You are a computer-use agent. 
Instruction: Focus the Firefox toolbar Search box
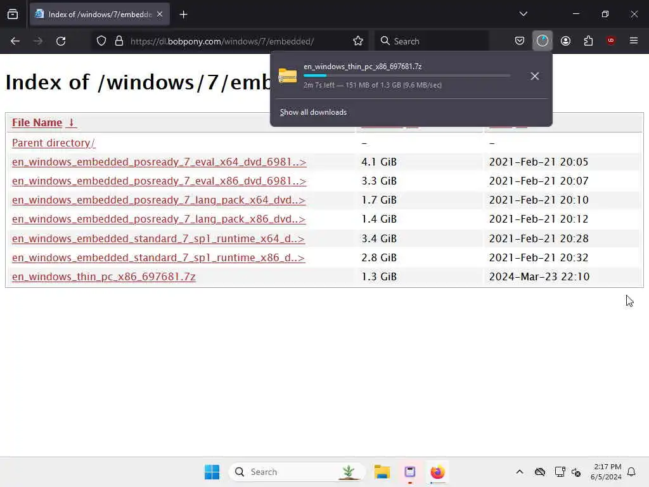(x=432, y=41)
